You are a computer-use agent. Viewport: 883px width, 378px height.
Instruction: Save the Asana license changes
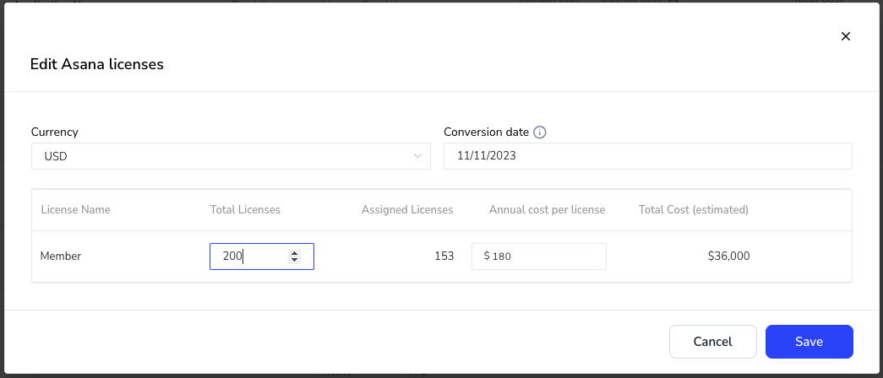(x=809, y=342)
